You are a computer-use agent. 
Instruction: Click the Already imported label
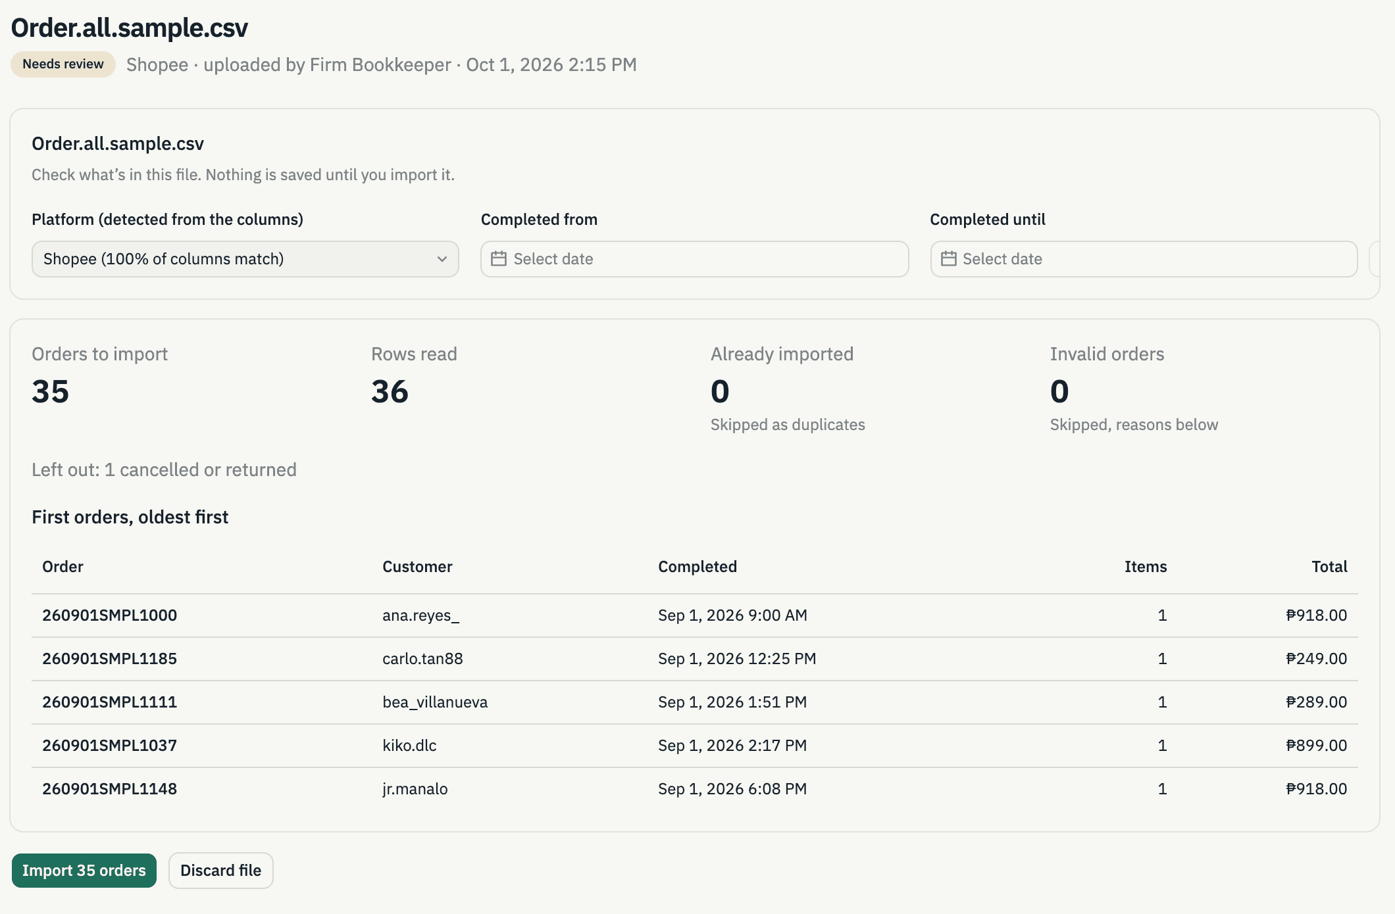pos(782,354)
